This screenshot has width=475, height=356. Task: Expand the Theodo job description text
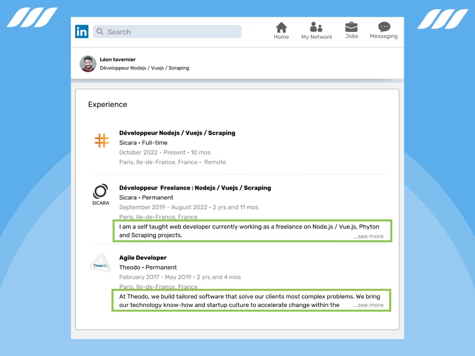(368, 305)
